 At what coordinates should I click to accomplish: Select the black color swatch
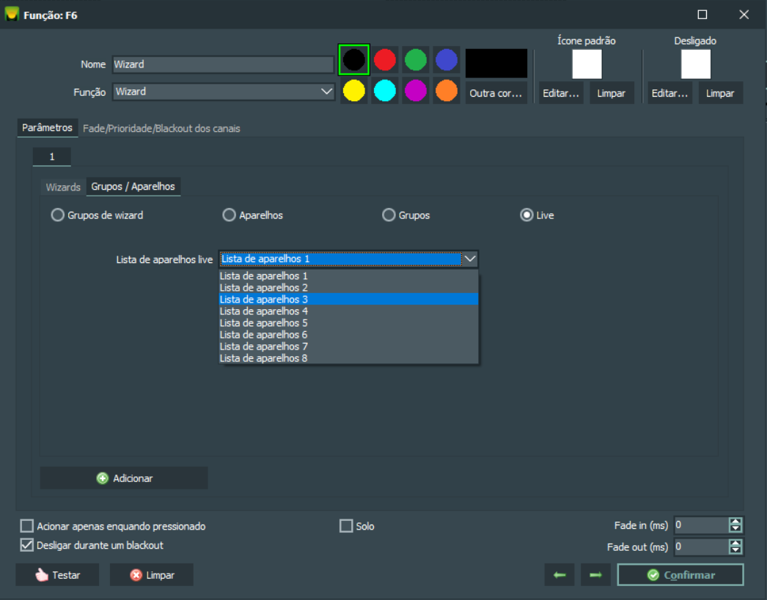(x=353, y=59)
